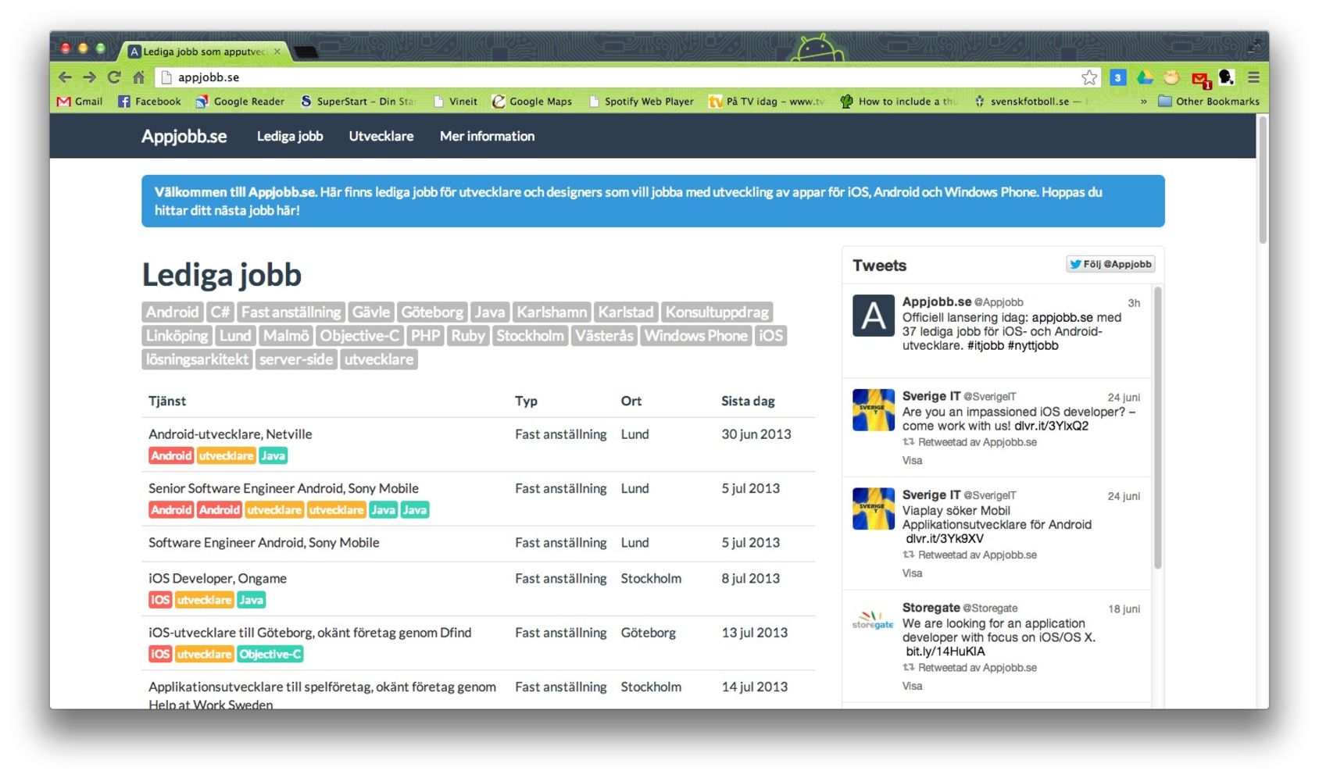Open Android-utvecklare, Netville job
The image size is (1319, 778).
pyautogui.click(x=230, y=434)
